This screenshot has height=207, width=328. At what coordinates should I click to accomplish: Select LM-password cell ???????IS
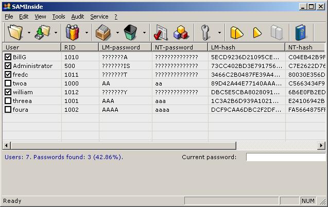coord(116,66)
